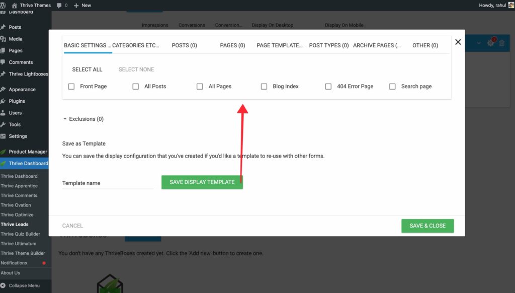This screenshot has width=515, height=293.
Task: Enable the All Posts checkbox
Action: [x=136, y=87]
